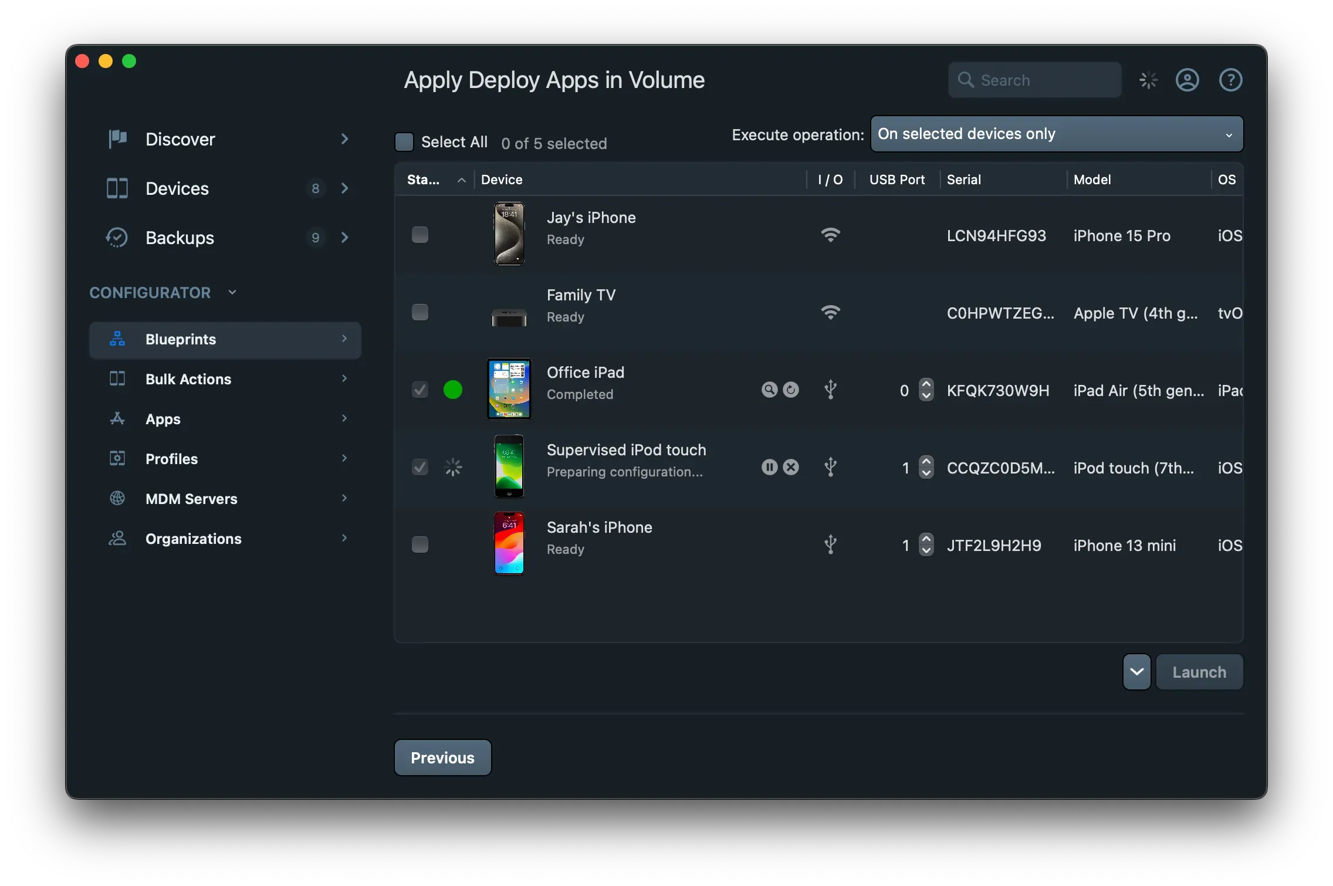The height and width of the screenshot is (886, 1333).
Task: Cancel the Supervised iPod touch operation
Action: pyautogui.click(x=791, y=467)
